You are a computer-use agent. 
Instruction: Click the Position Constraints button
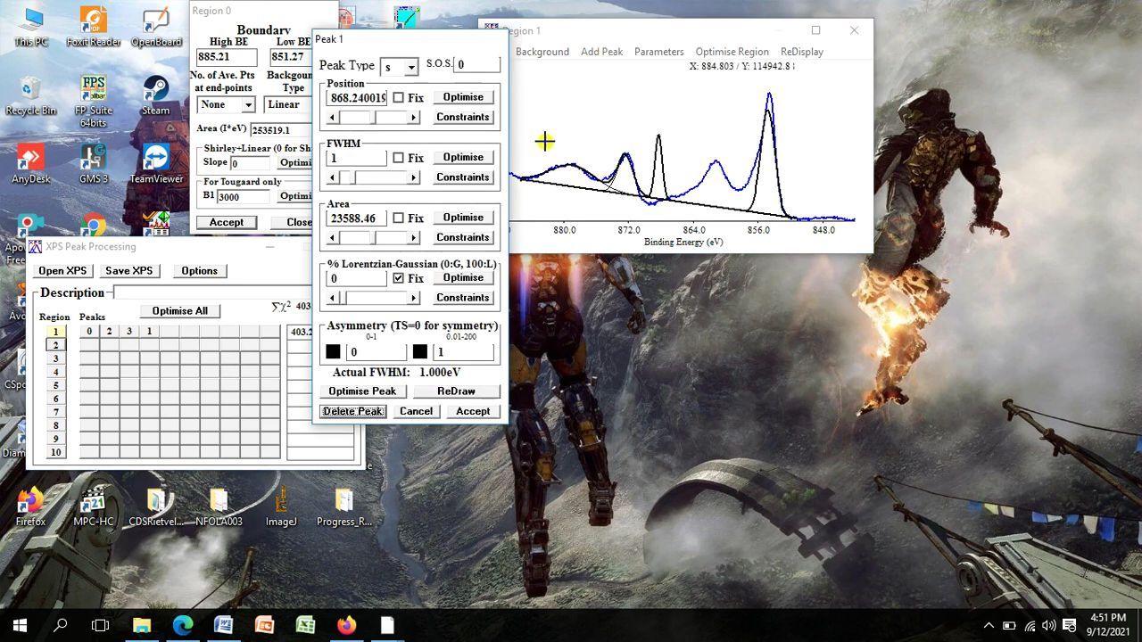463,117
